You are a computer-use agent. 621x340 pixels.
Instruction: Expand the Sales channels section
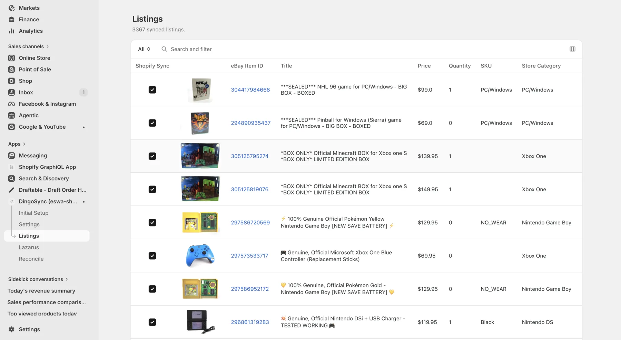click(28, 46)
